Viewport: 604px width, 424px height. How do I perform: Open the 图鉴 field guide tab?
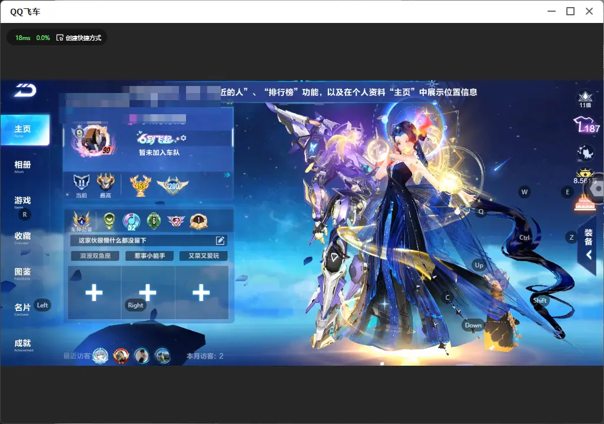23,273
